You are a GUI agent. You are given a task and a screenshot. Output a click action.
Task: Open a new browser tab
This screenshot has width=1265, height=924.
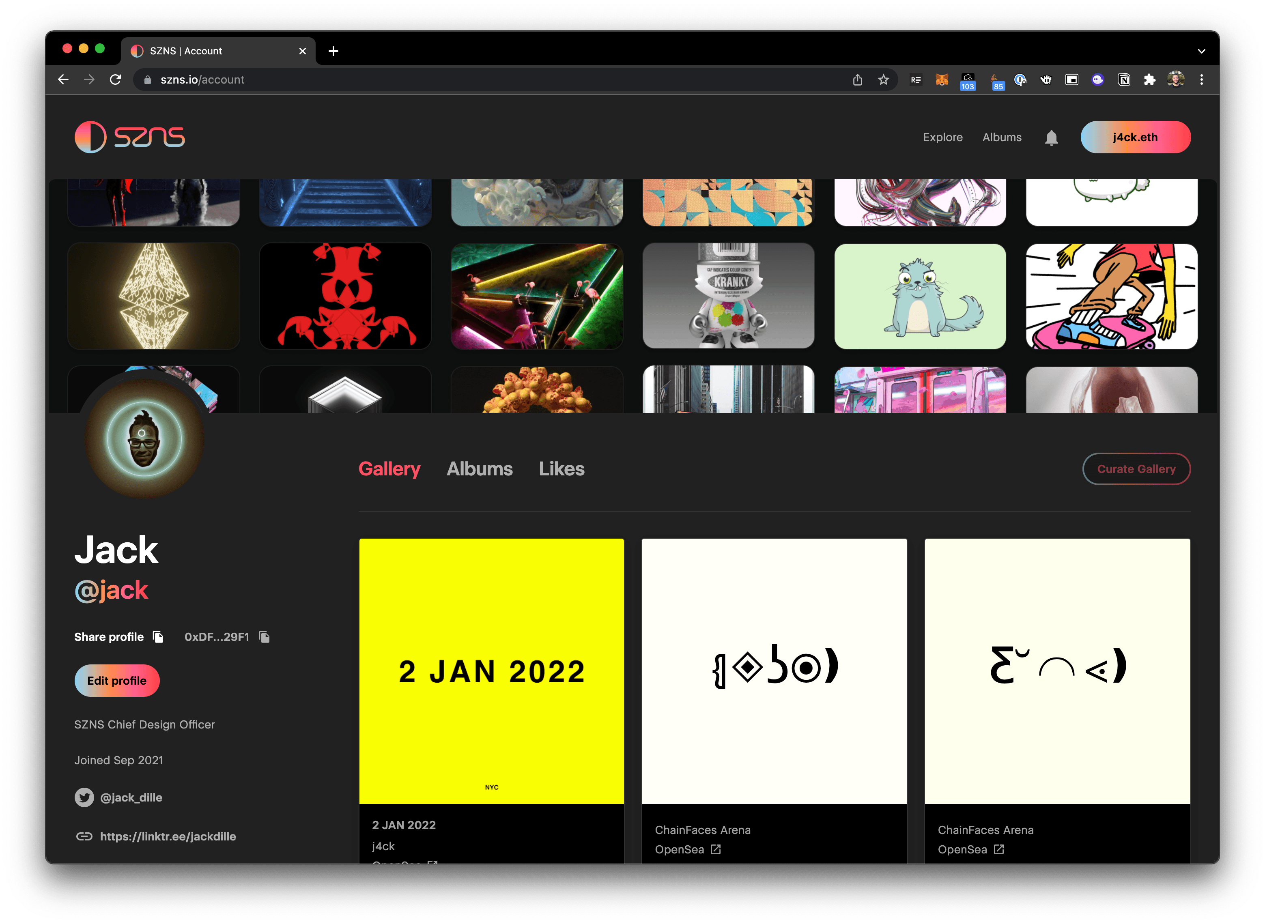pyautogui.click(x=333, y=51)
